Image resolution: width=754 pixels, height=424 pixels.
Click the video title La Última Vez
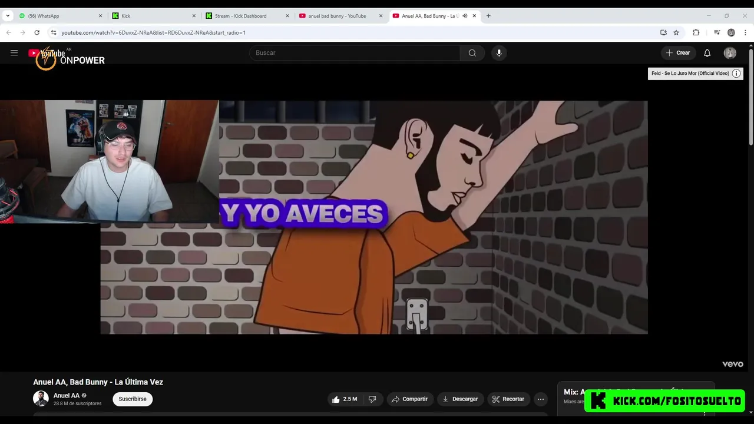pyautogui.click(x=98, y=382)
